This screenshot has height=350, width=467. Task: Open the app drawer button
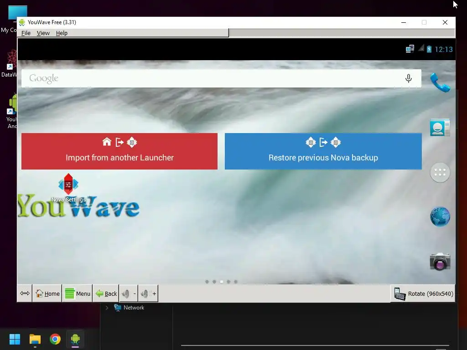pyautogui.click(x=440, y=172)
